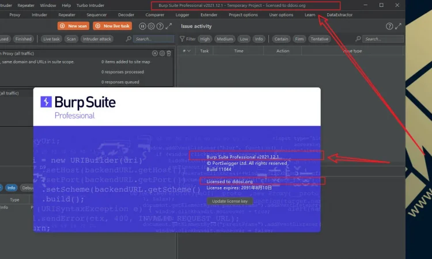Click 'Build 11044' text in about dialog
Image resolution: width=432 pixels, height=259 pixels.
pyautogui.click(x=219, y=169)
